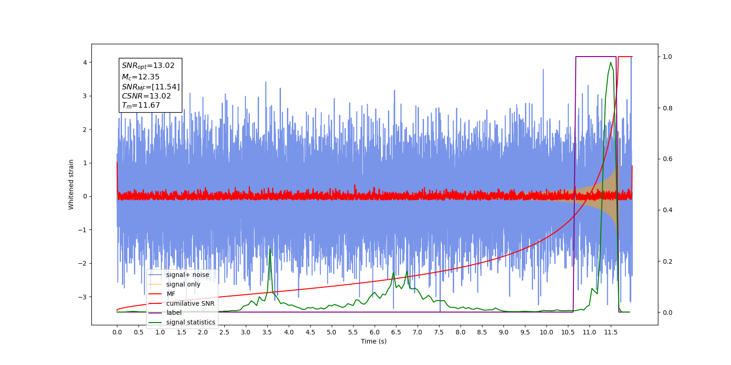The height and width of the screenshot is (365, 731).
Task: Click the 'Time (s)' x-axis label
Action: point(374,341)
